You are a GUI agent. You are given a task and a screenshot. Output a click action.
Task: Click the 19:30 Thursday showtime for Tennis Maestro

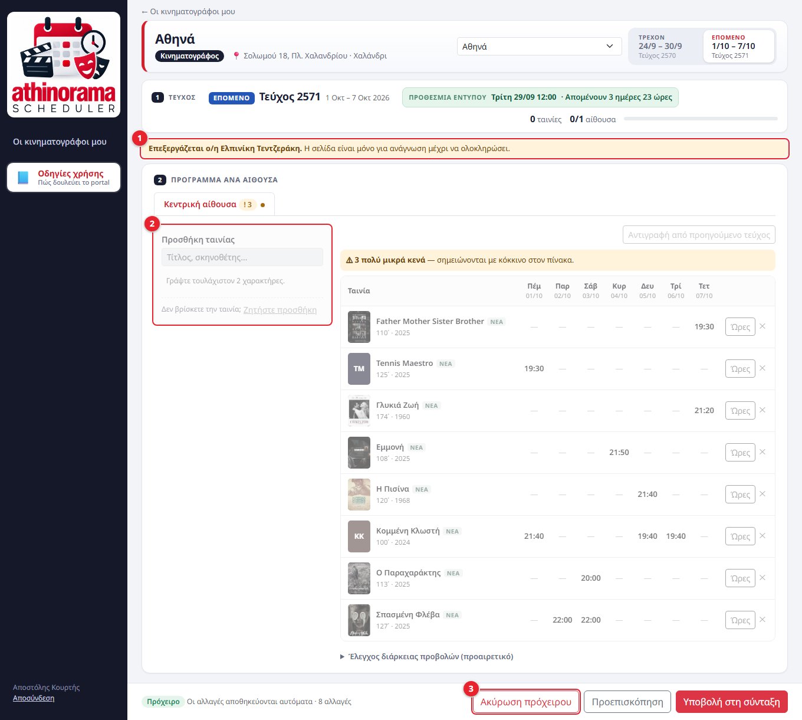tap(534, 369)
